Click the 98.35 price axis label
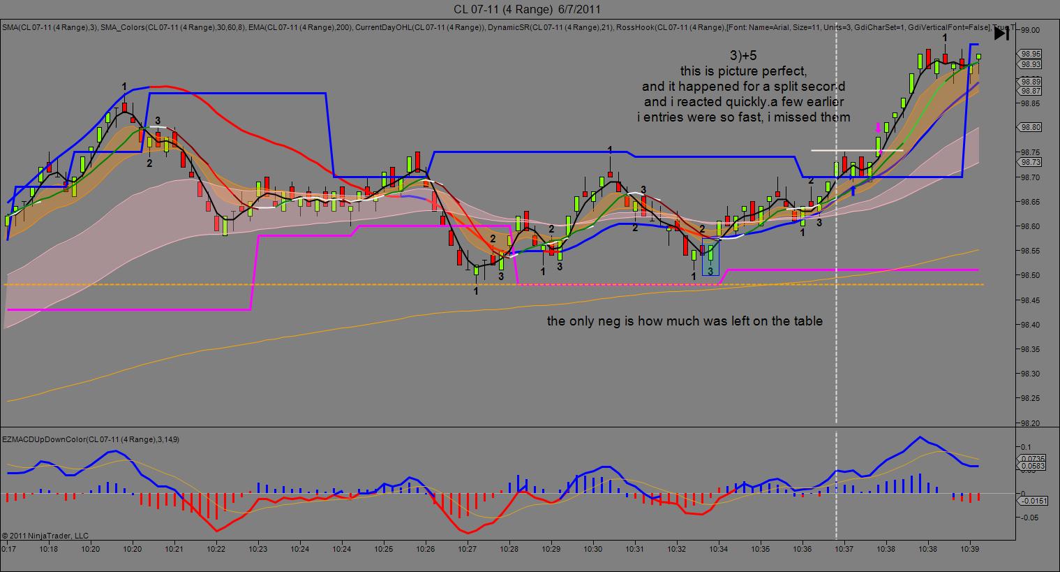This screenshot has width=1060, height=572. (x=1031, y=349)
